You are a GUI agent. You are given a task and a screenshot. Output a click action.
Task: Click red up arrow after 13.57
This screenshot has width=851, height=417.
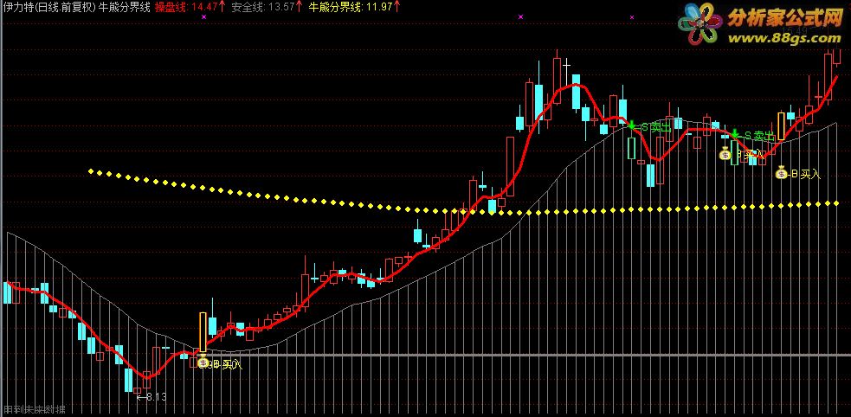click(299, 7)
